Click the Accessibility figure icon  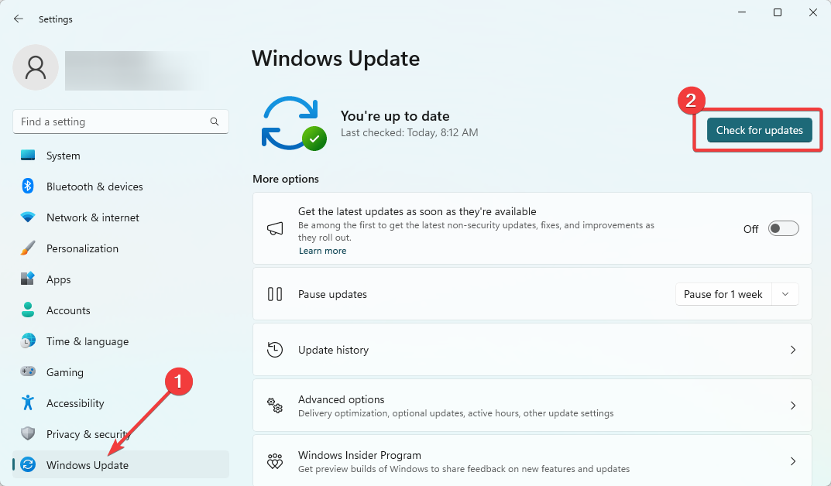tap(28, 403)
